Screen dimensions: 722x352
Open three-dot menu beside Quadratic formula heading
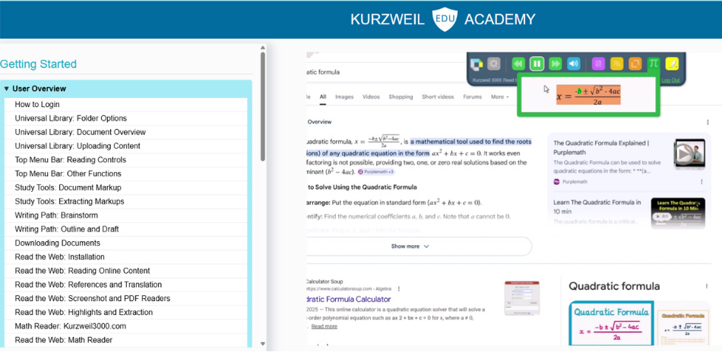706,286
